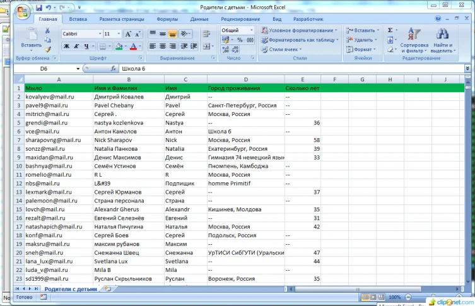Open the Вставка ribbon tab

[78, 20]
